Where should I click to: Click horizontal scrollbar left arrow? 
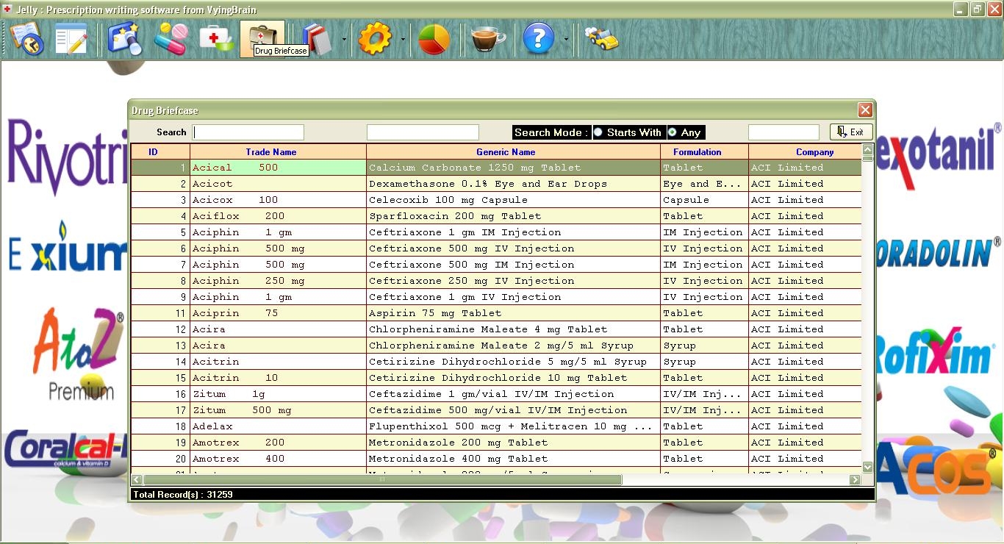tap(137, 479)
